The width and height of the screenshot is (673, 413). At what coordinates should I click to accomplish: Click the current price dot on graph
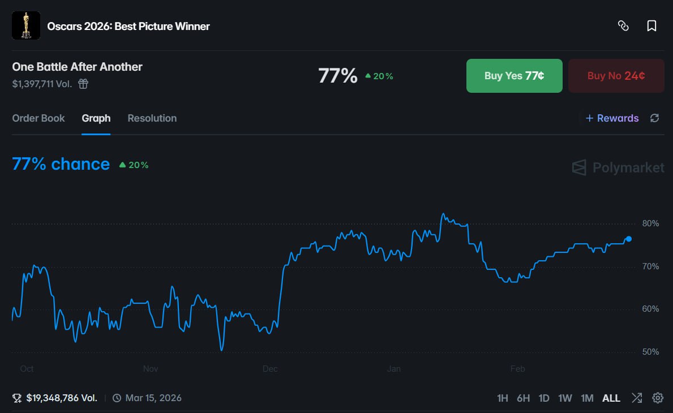point(629,239)
